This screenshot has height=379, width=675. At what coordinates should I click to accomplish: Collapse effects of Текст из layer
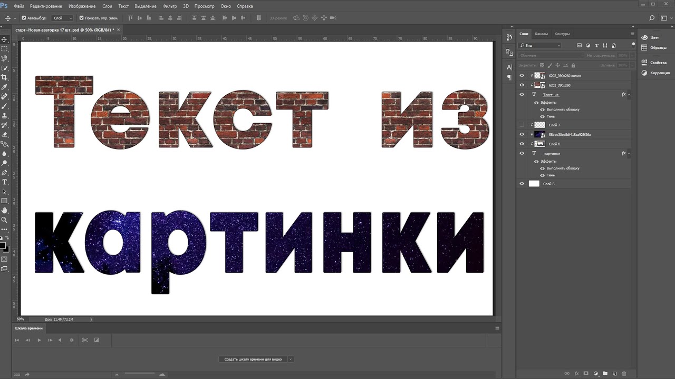point(629,95)
